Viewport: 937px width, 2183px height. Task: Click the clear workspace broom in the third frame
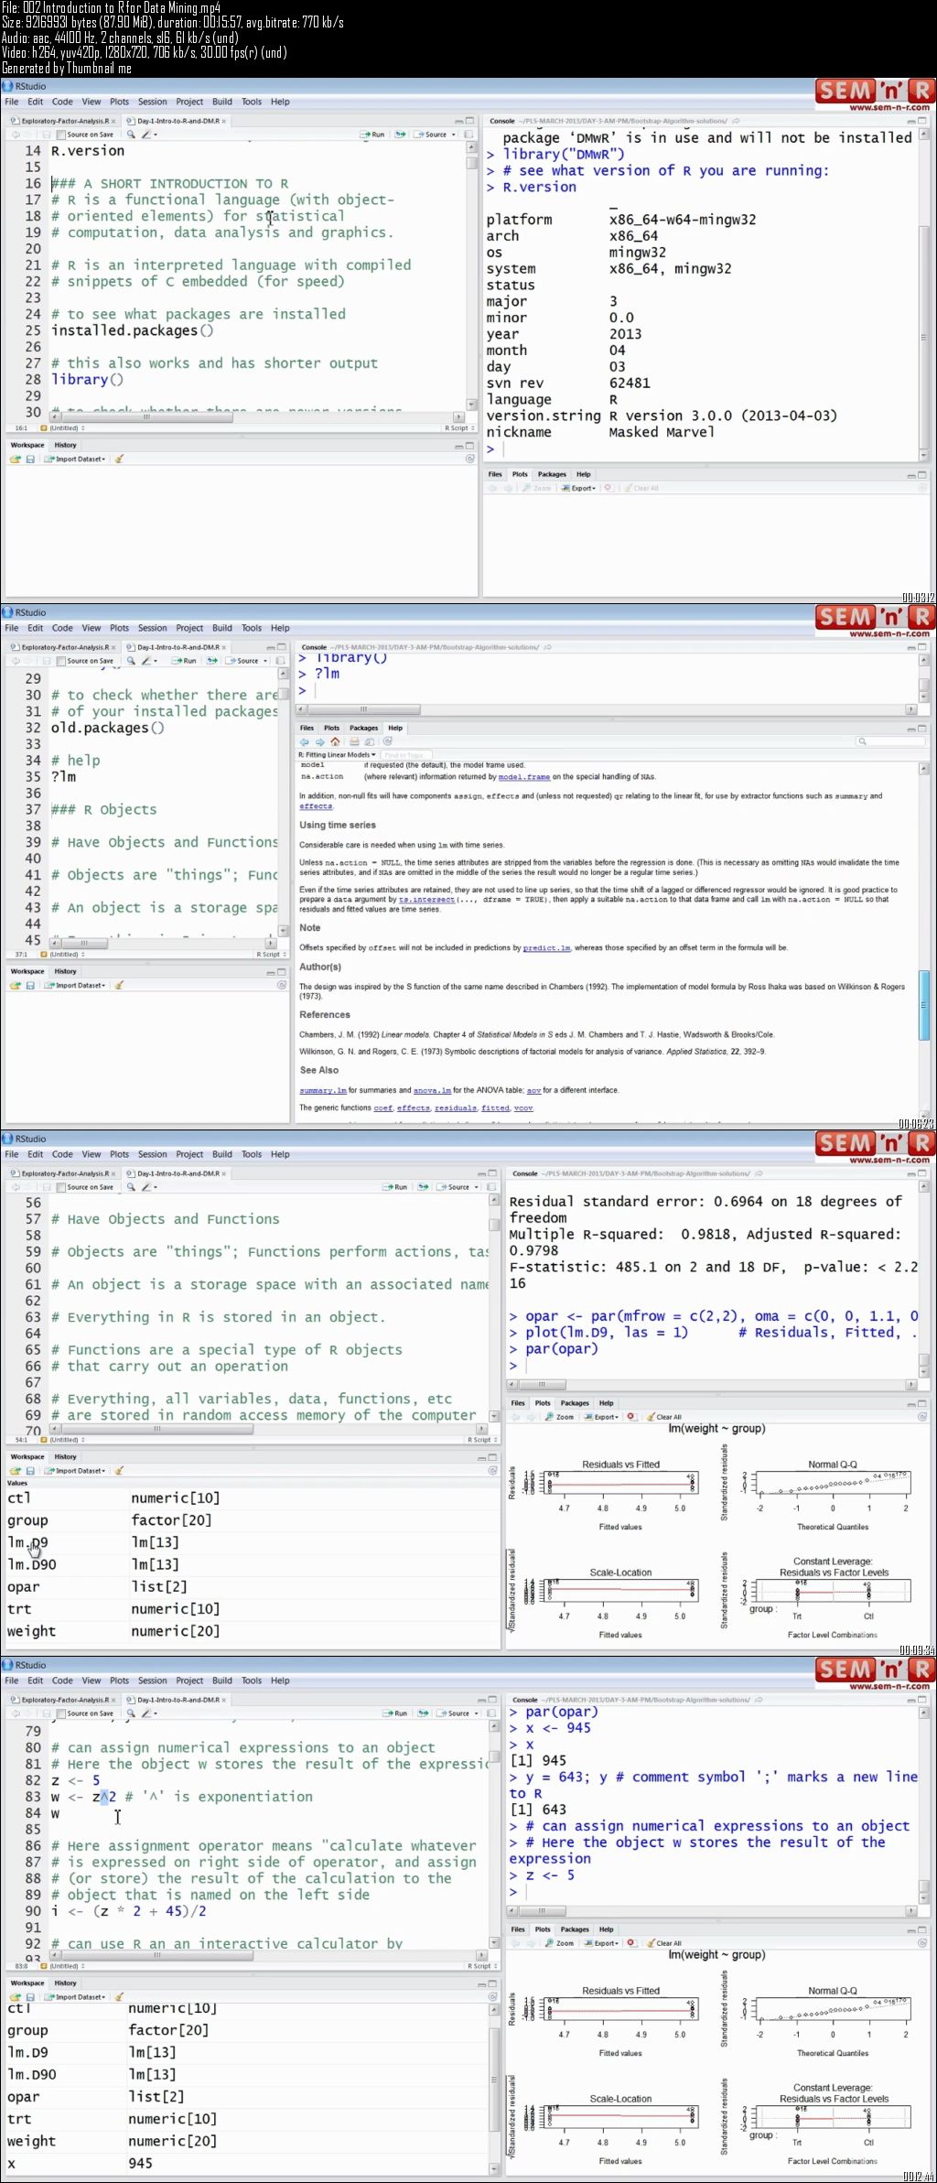pyautogui.click(x=119, y=1471)
